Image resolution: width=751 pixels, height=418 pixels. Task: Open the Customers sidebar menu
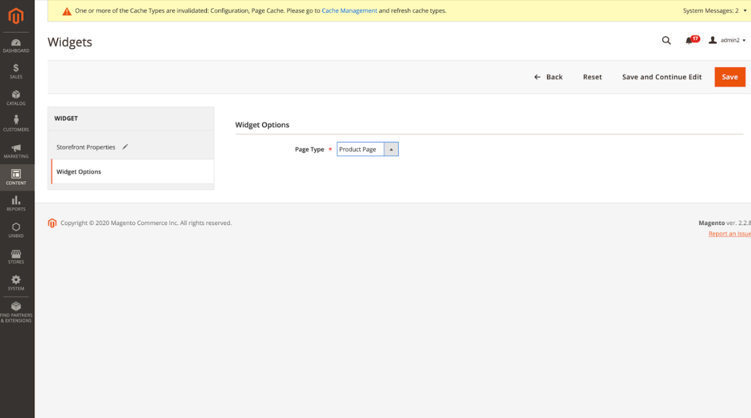[16, 124]
